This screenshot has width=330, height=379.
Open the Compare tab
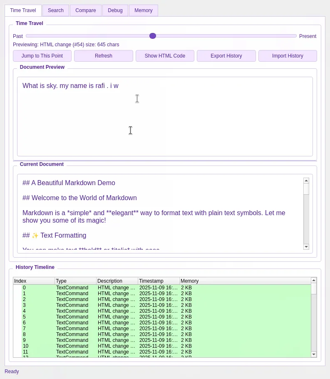tap(85, 10)
